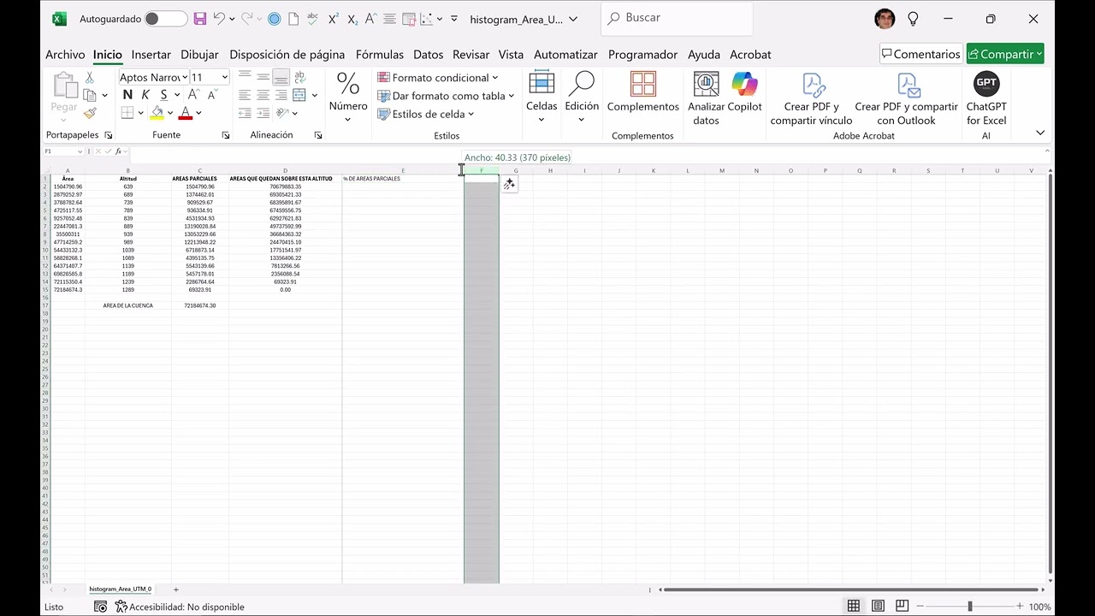Open Formato condicional menu
This screenshot has width=1095, height=616.
[438, 78]
